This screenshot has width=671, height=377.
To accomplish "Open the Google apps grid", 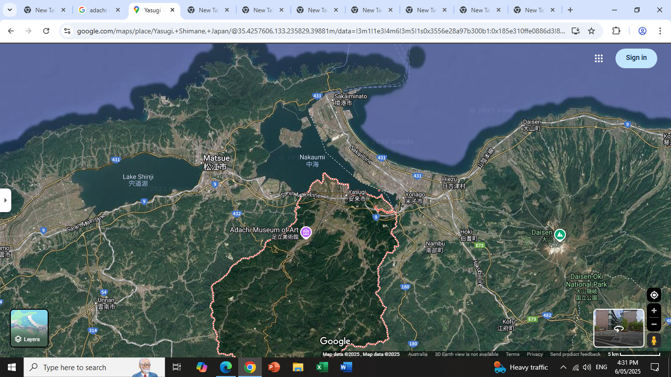I will [598, 58].
